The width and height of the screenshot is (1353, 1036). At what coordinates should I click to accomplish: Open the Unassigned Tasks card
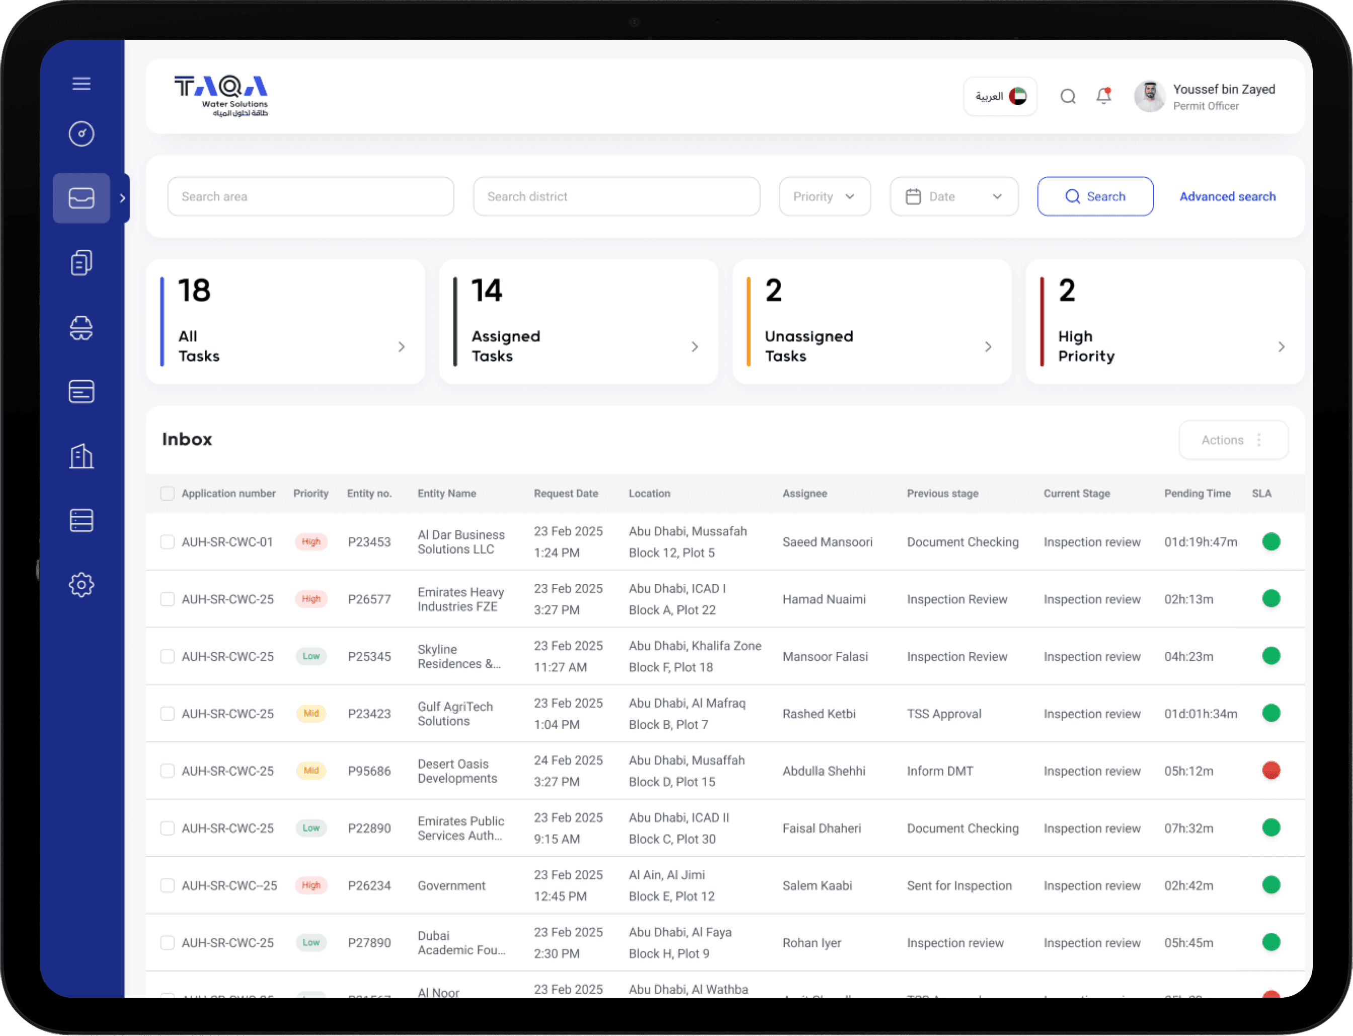(871, 322)
